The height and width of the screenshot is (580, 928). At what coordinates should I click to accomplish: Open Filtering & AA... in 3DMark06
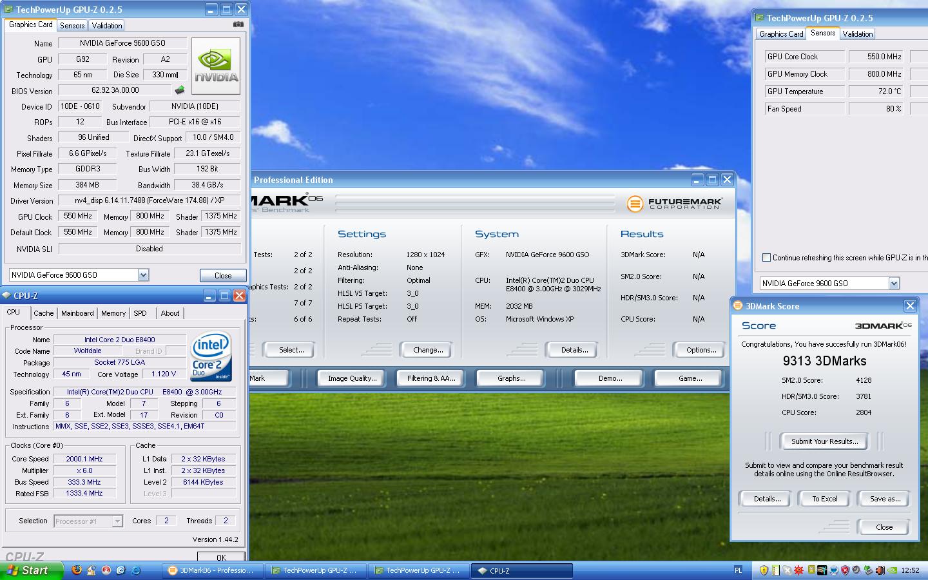point(430,378)
